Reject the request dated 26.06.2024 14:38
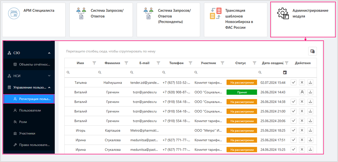This screenshot has width=338, height=162. (302, 101)
